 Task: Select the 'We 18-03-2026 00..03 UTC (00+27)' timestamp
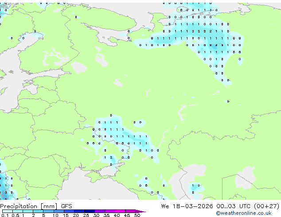click(220, 206)
